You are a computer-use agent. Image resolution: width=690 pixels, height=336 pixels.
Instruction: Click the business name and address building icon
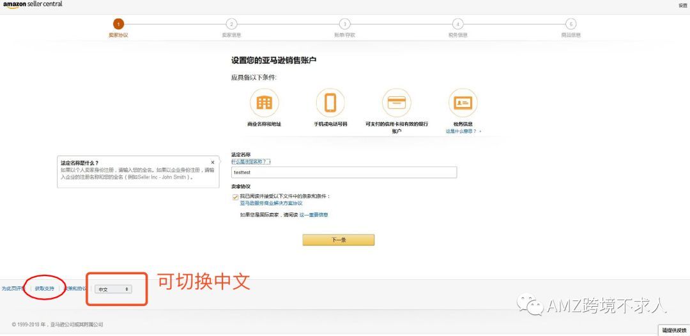[x=264, y=103]
